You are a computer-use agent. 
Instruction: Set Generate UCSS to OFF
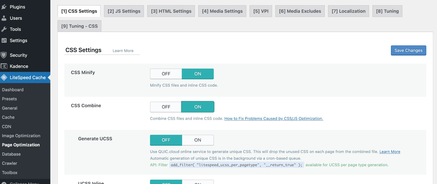[166, 140]
